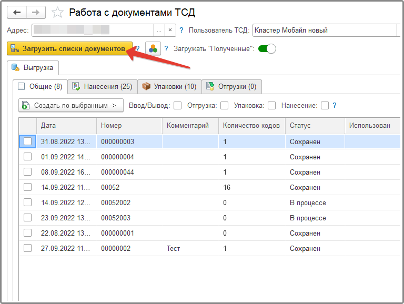Sort by the Дата column header
The height and width of the screenshot is (304, 404).
point(66,126)
